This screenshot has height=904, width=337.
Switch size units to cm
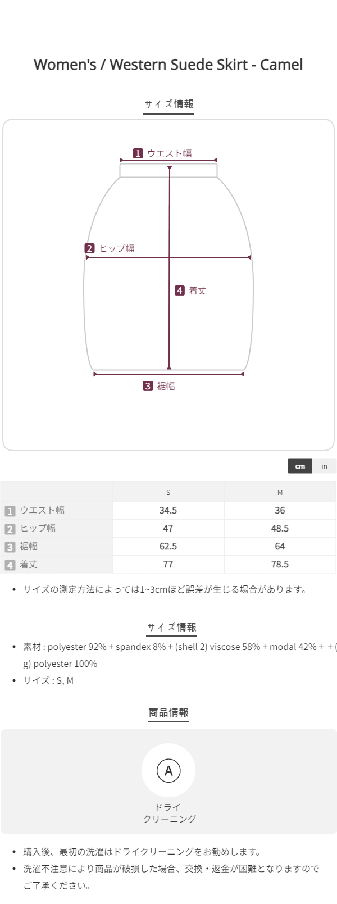(300, 466)
